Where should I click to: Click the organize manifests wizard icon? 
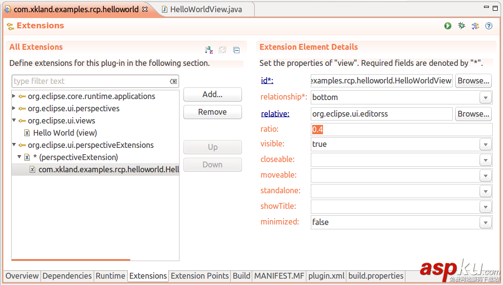click(475, 26)
